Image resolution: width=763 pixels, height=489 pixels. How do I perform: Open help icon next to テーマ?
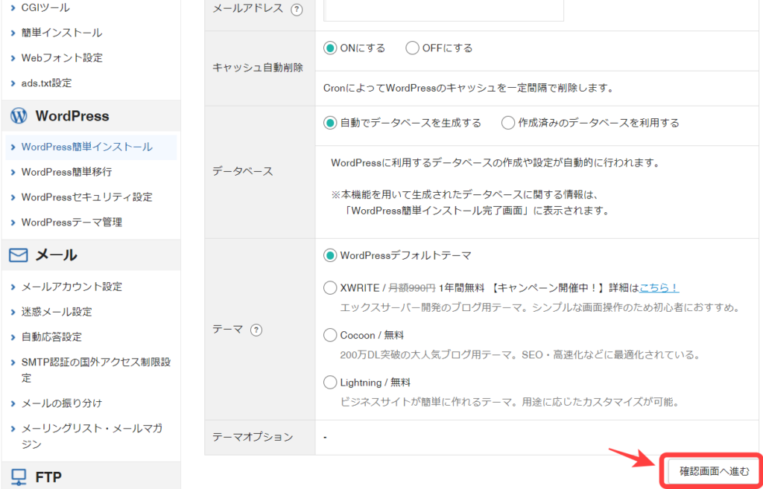coord(256,330)
